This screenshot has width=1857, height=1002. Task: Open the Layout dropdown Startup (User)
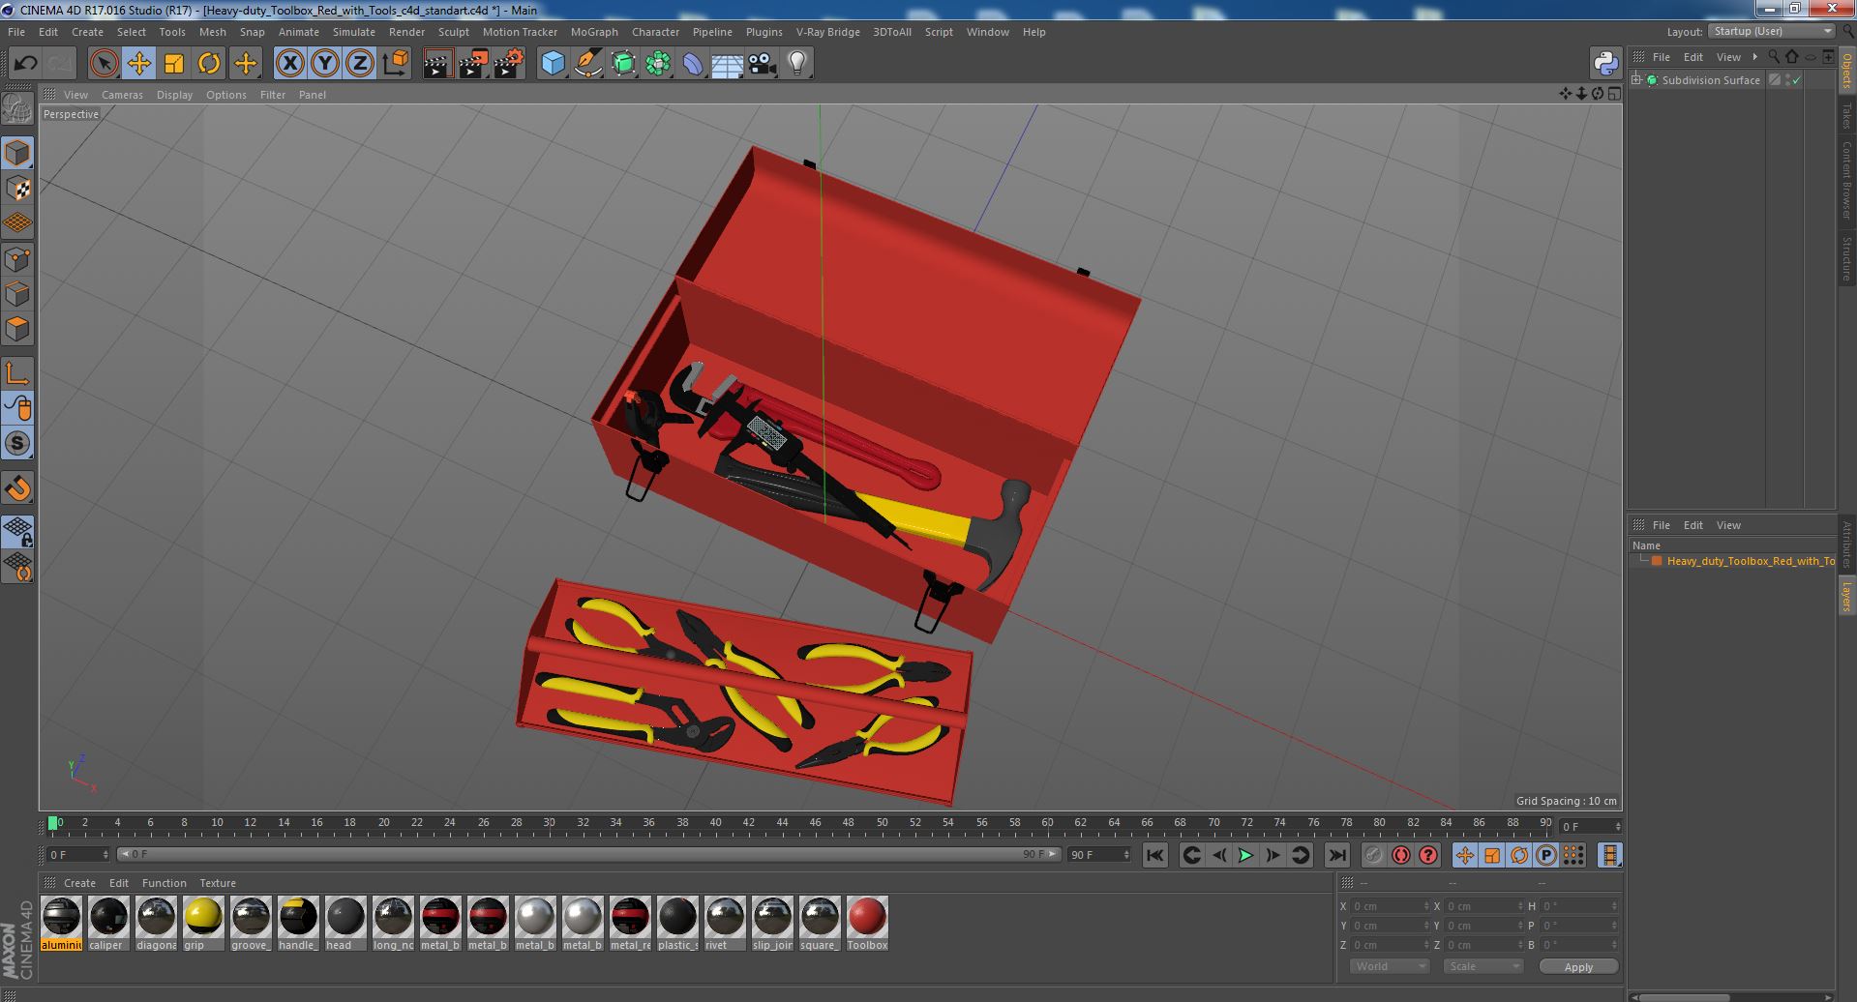click(x=1772, y=32)
